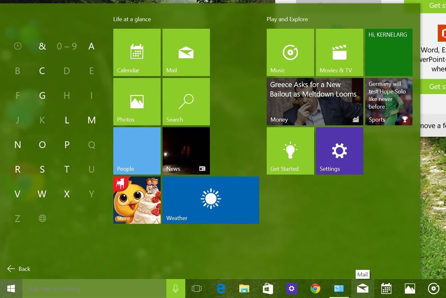
Task: Open the Get Started tile
Action: click(290, 150)
